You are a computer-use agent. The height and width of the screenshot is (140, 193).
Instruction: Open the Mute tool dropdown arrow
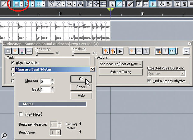click(64, 4)
